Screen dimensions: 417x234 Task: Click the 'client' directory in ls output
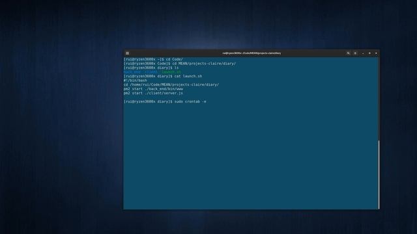(151, 72)
